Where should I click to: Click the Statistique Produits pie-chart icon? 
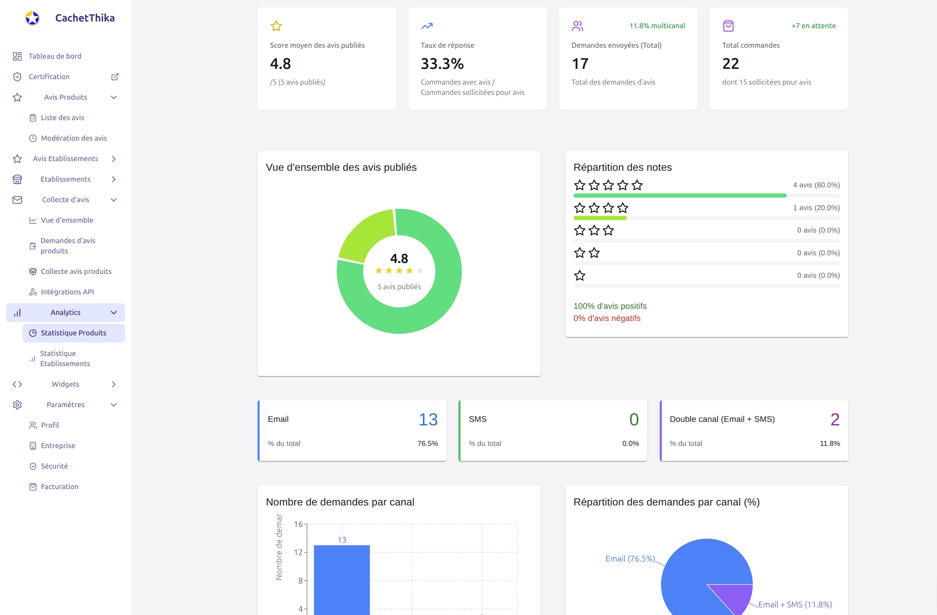point(33,332)
